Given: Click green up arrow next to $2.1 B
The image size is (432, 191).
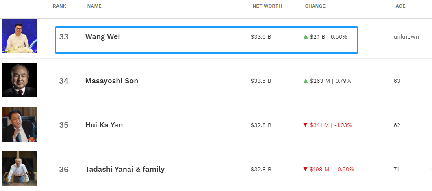Looking at the screenshot, I should 306,36.
